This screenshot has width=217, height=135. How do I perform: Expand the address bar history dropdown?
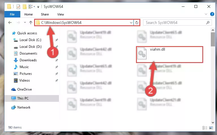point(131,22)
